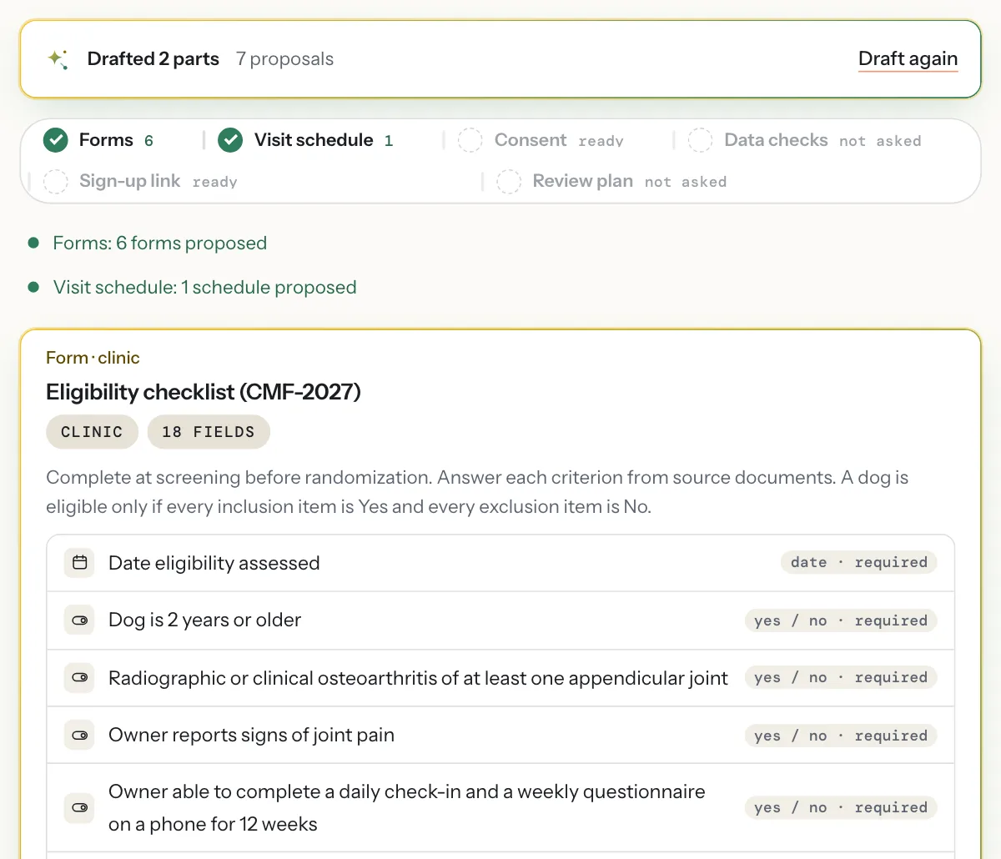This screenshot has height=859, width=1001.
Task: Select the Data checks step
Action: click(x=805, y=140)
